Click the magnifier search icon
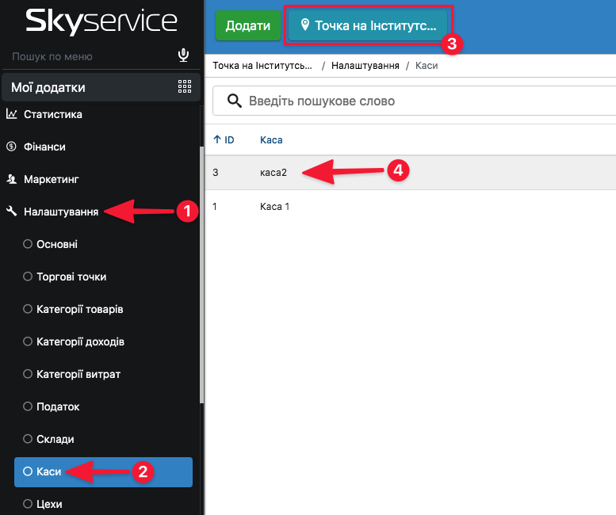The width and height of the screenshot is (616, 515). 234,101
